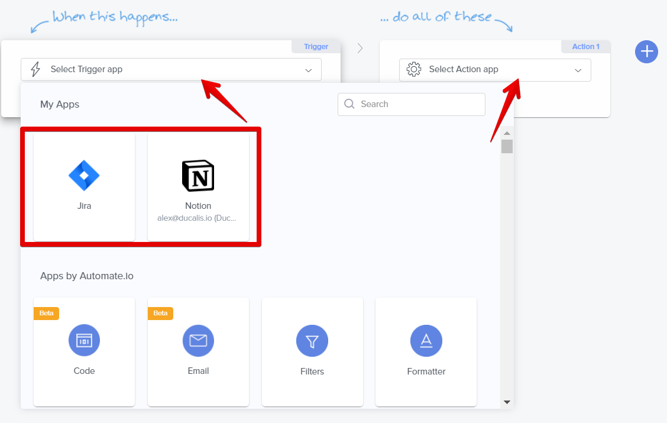Screen dimensions: 667x423
Task: Collapse the Select Trigger app dropdown arrow
Action: (308, 70)
